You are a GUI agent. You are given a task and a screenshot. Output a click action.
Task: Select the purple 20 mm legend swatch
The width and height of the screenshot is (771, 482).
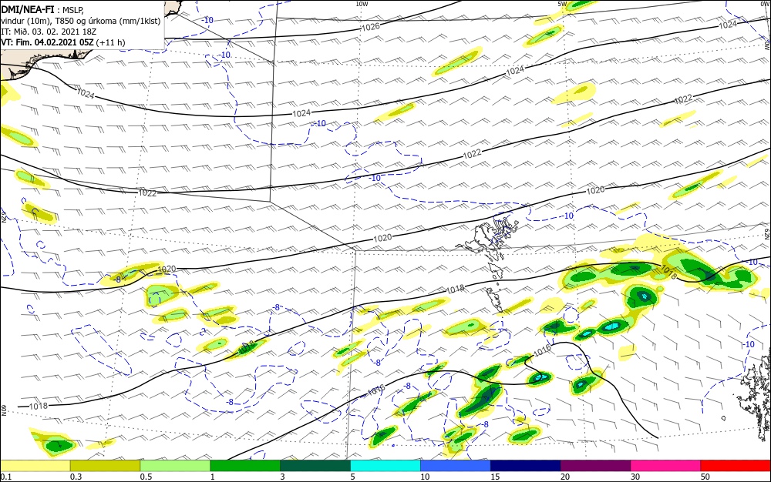(595, 466)
